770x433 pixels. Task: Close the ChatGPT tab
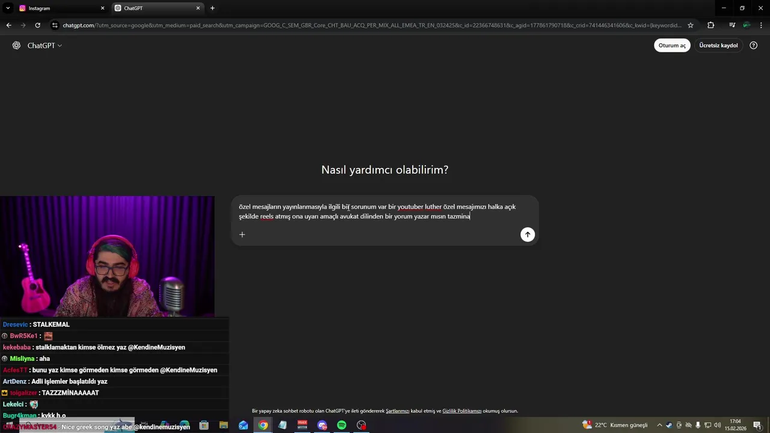(x=198, y=8)
